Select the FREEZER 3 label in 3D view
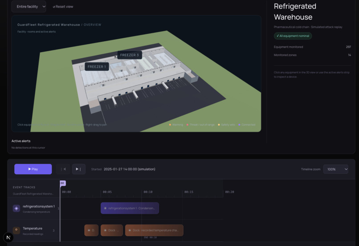This screenshot has width=359, height=246. coord(130,55)
